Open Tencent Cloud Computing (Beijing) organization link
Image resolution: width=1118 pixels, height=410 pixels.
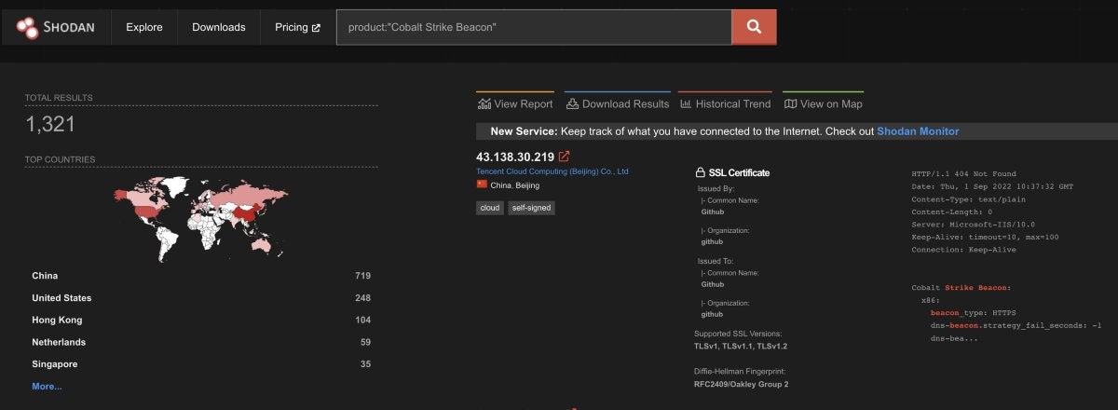(x=552, y=171)
